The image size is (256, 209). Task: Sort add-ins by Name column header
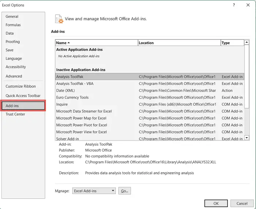click(x=97, y=43)
